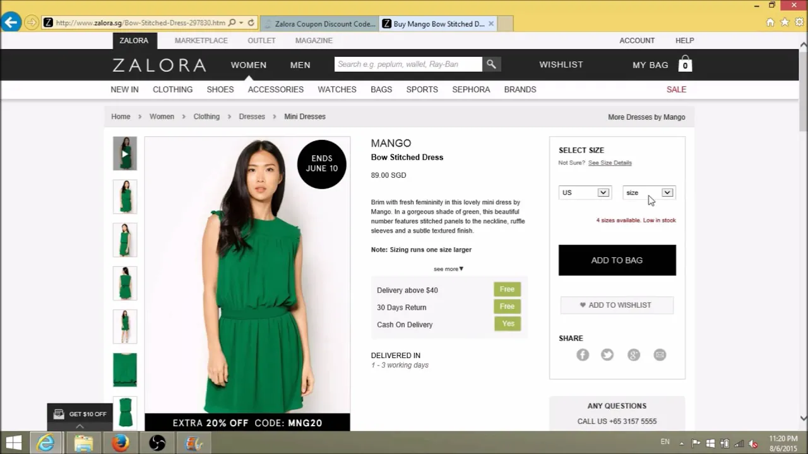The image size is (808, 454).
Task: Click ADD TO BAG button
Action: pyautogui.click(x=617, y=260)
